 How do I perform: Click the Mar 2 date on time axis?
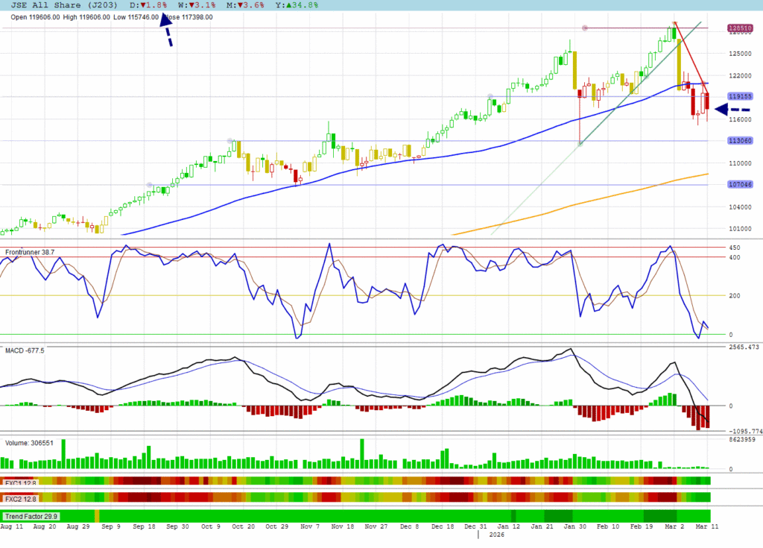point(674,526)
